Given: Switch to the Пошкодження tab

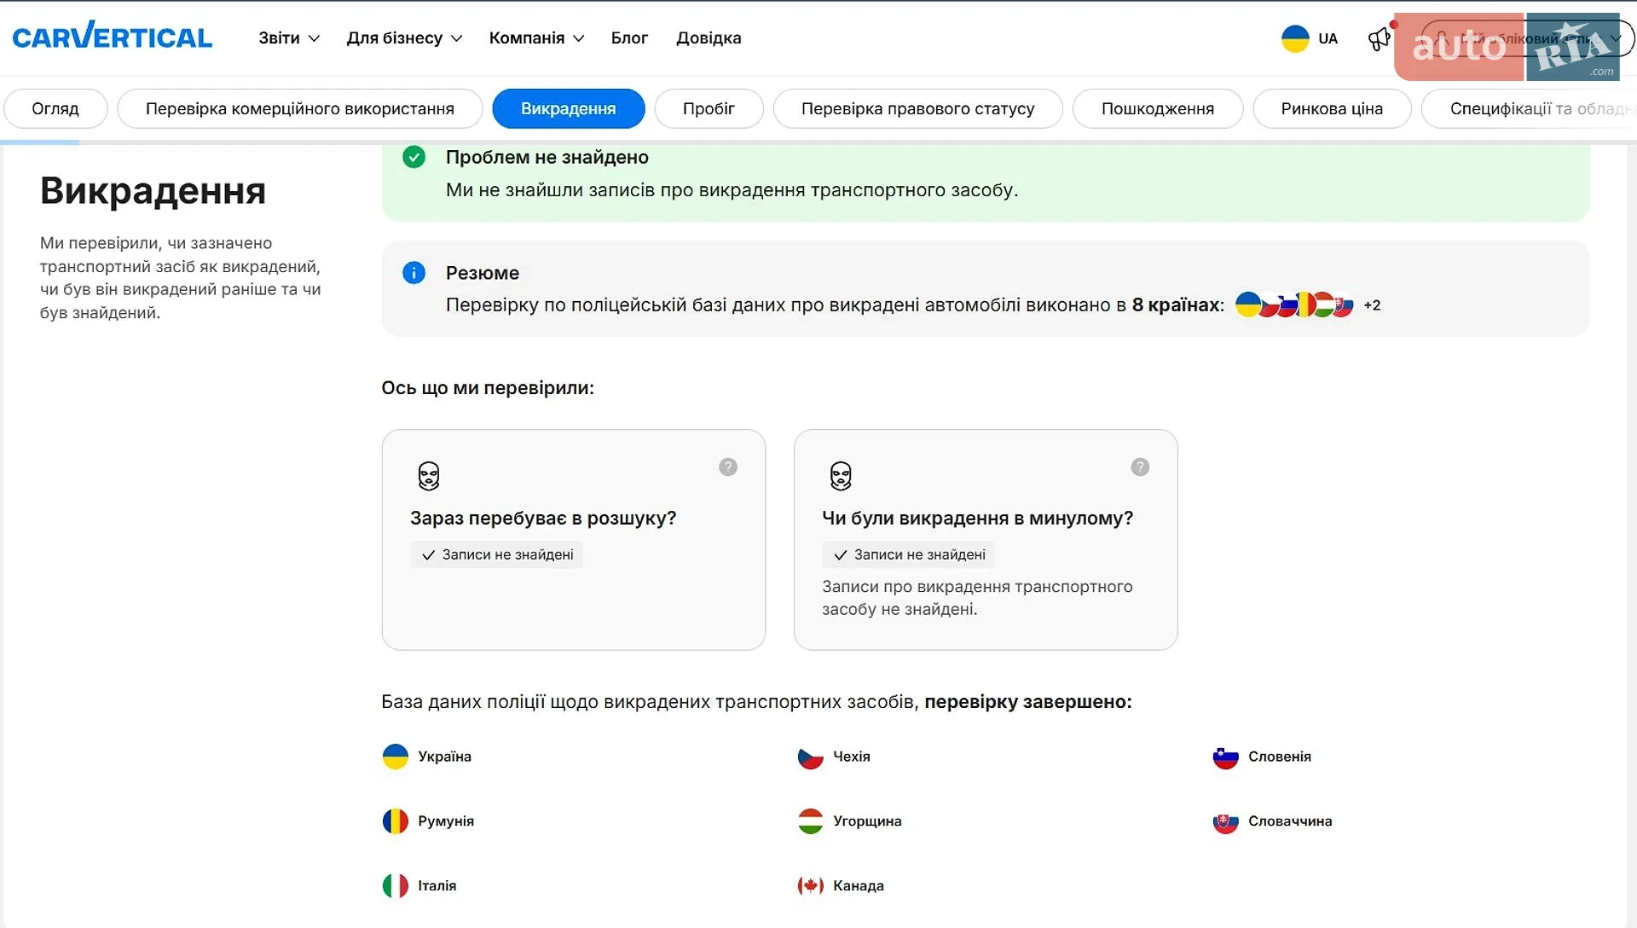Looking at the screenshot, I should pyautogui.click(x=1157, y=108).
